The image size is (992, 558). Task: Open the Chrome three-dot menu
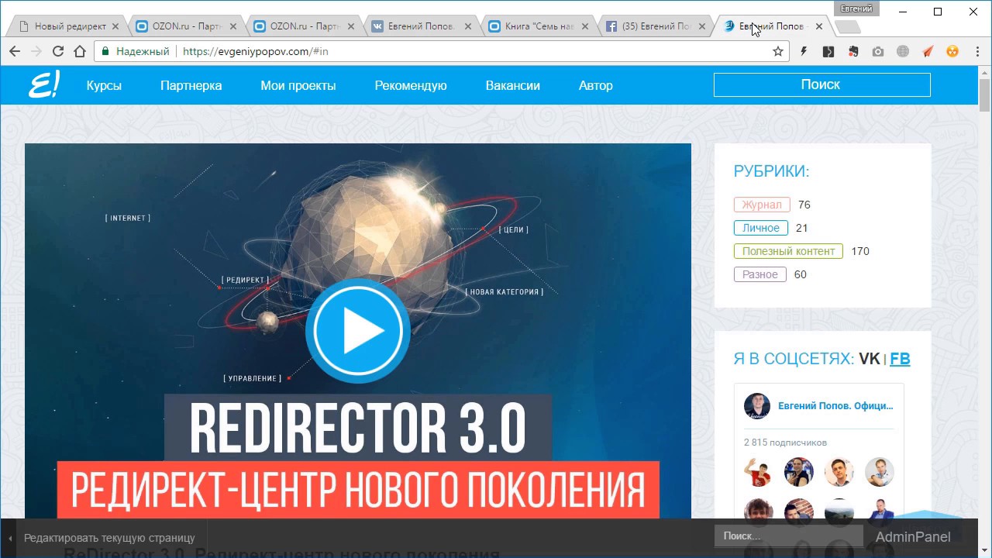(976, 51)
